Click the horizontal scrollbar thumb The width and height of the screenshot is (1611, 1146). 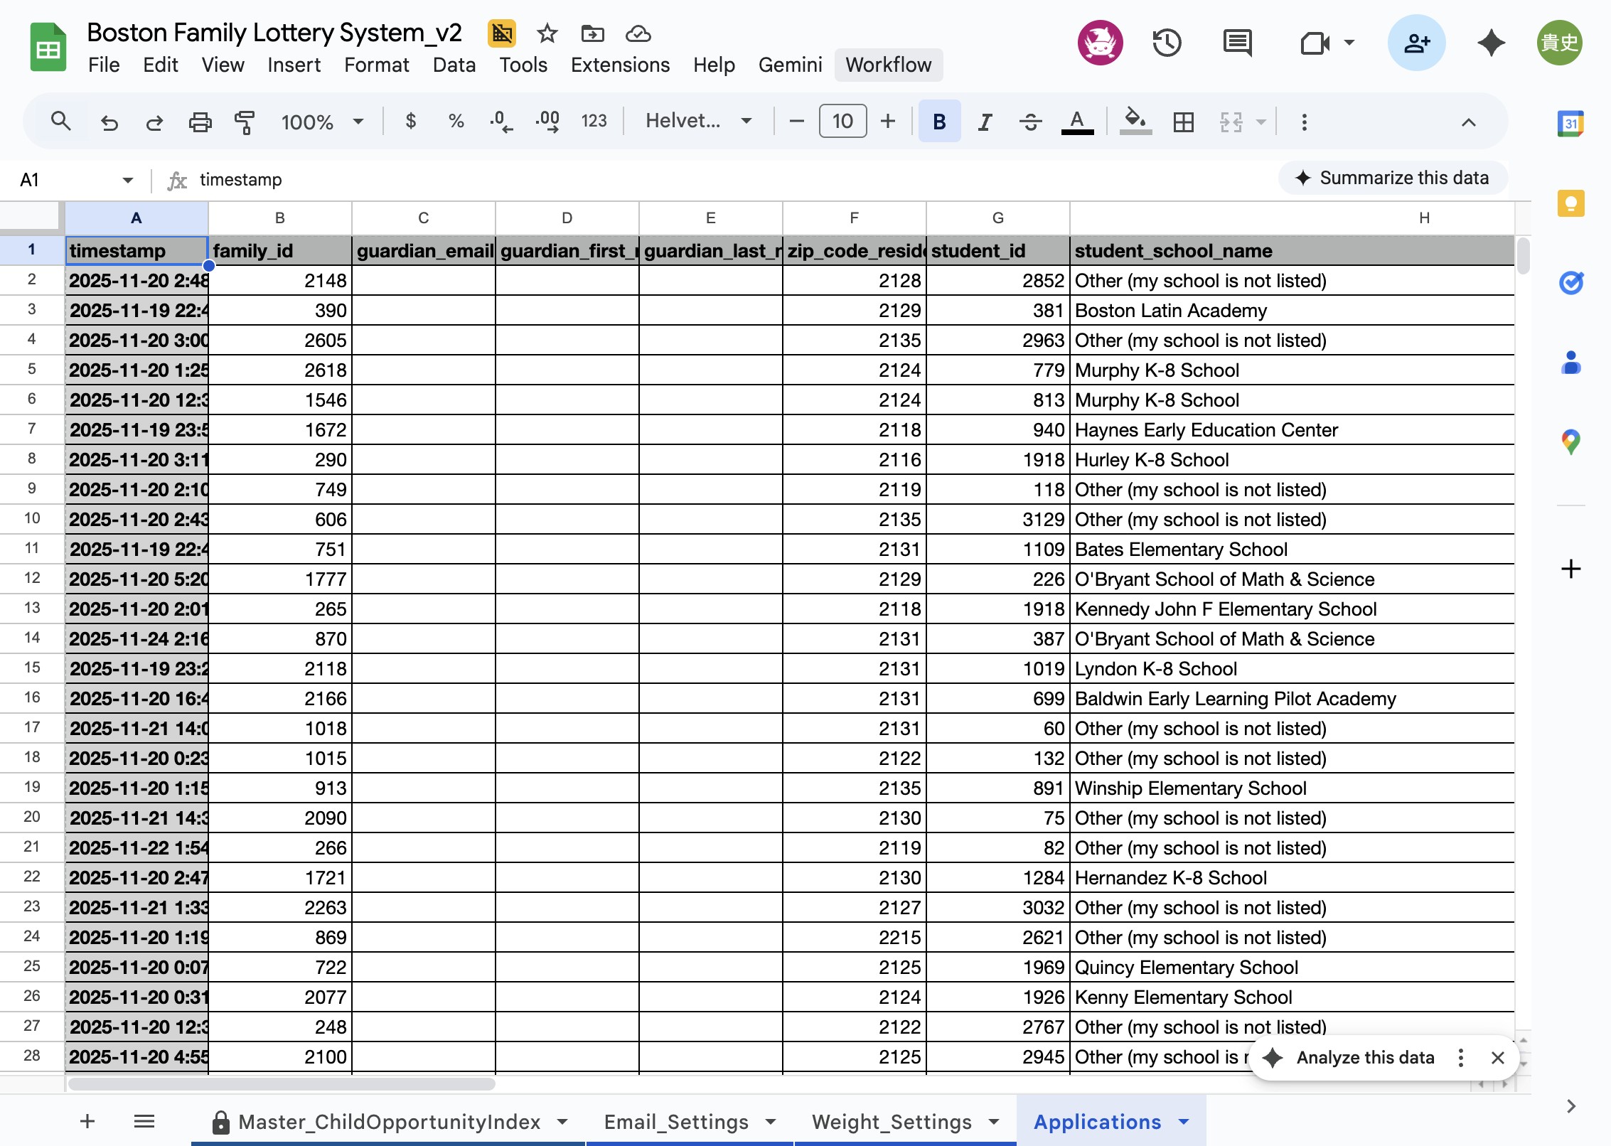pos(282,1084)
